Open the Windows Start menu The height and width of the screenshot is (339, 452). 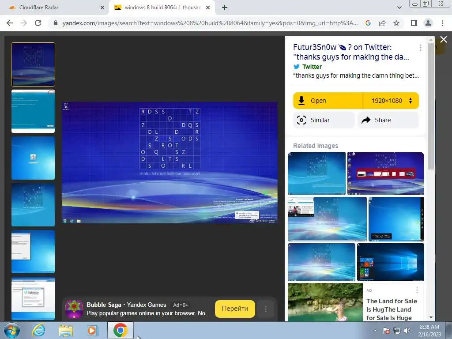(x=12, y=330)
